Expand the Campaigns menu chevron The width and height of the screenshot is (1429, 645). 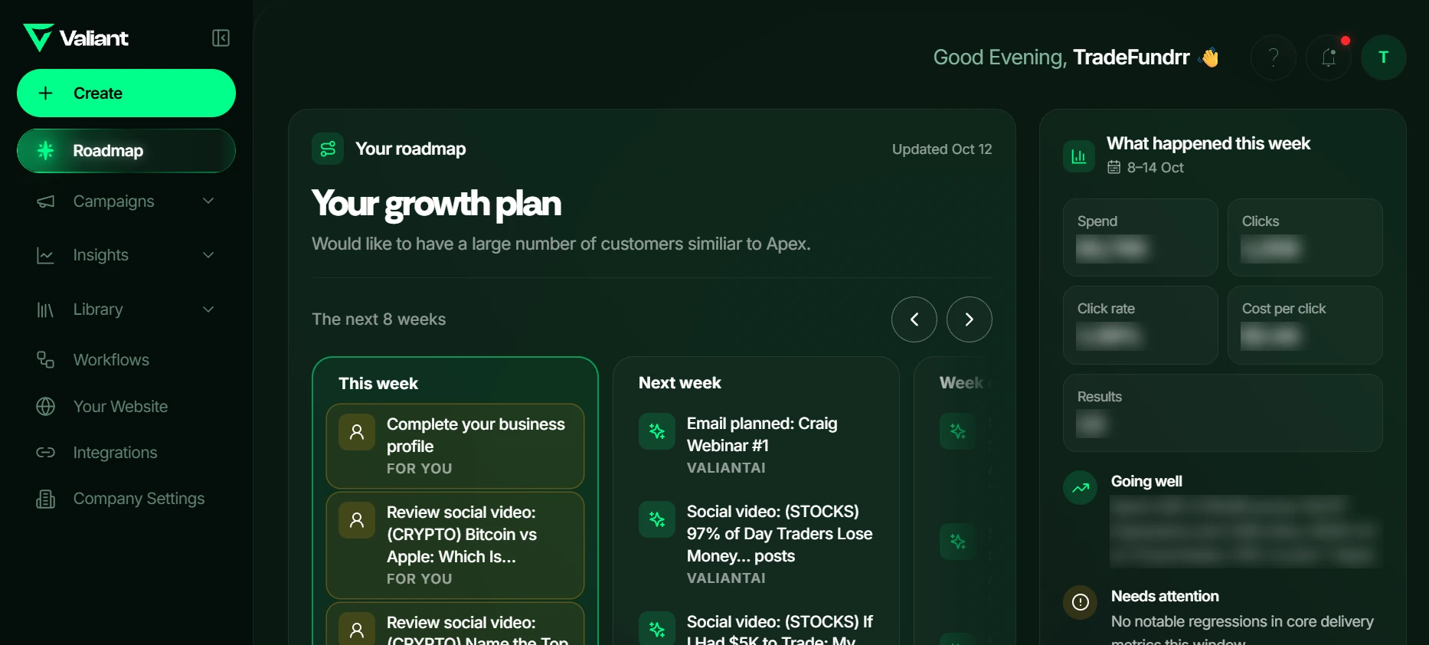[x=208, y=201]
